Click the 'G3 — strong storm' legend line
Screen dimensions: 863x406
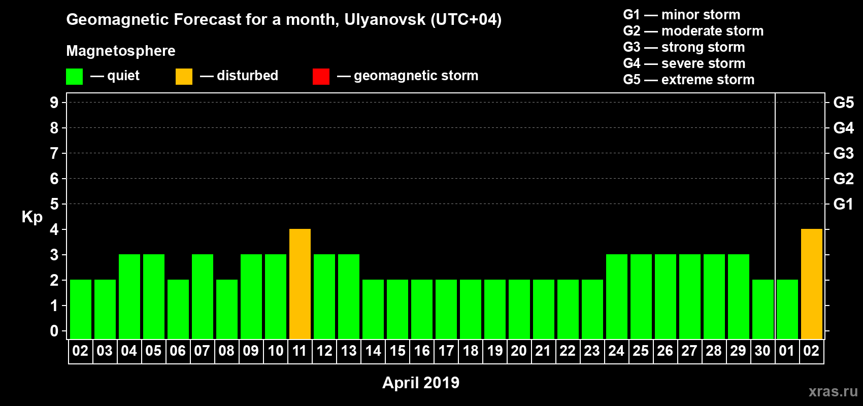click(x=684, y=47)
